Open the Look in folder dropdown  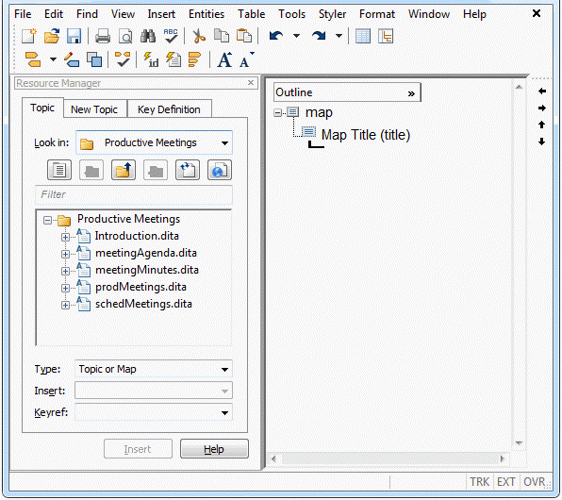pyautogui.click(x=224, y=143)
